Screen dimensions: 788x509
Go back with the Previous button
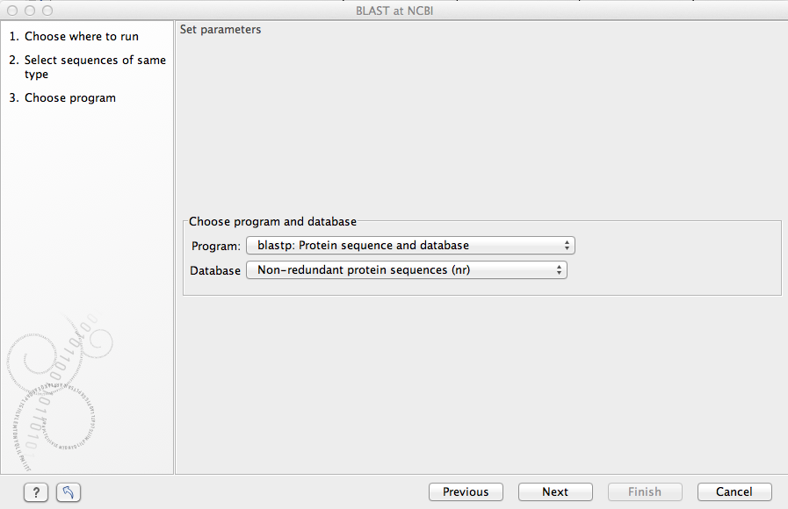click(466, 492)
